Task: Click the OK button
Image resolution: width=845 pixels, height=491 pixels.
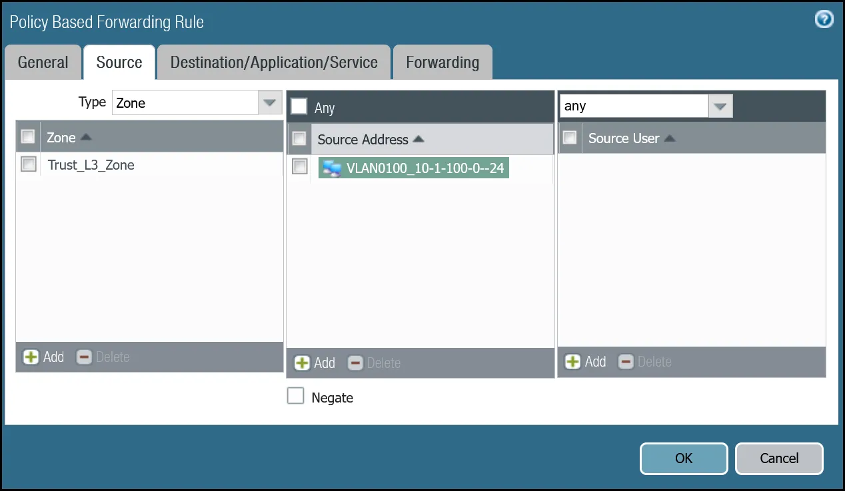Action: pyautogui.click(x=683, y=458)
